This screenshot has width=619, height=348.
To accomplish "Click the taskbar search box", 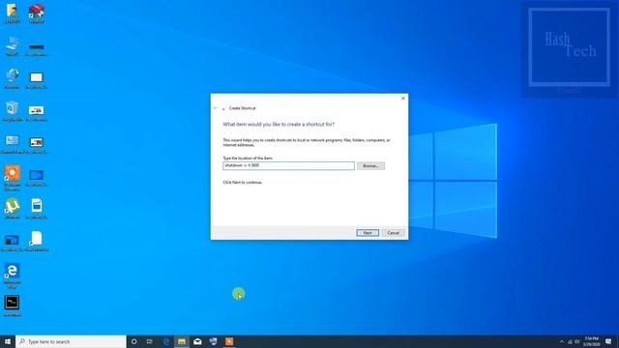I will click(x=71, y=341).
